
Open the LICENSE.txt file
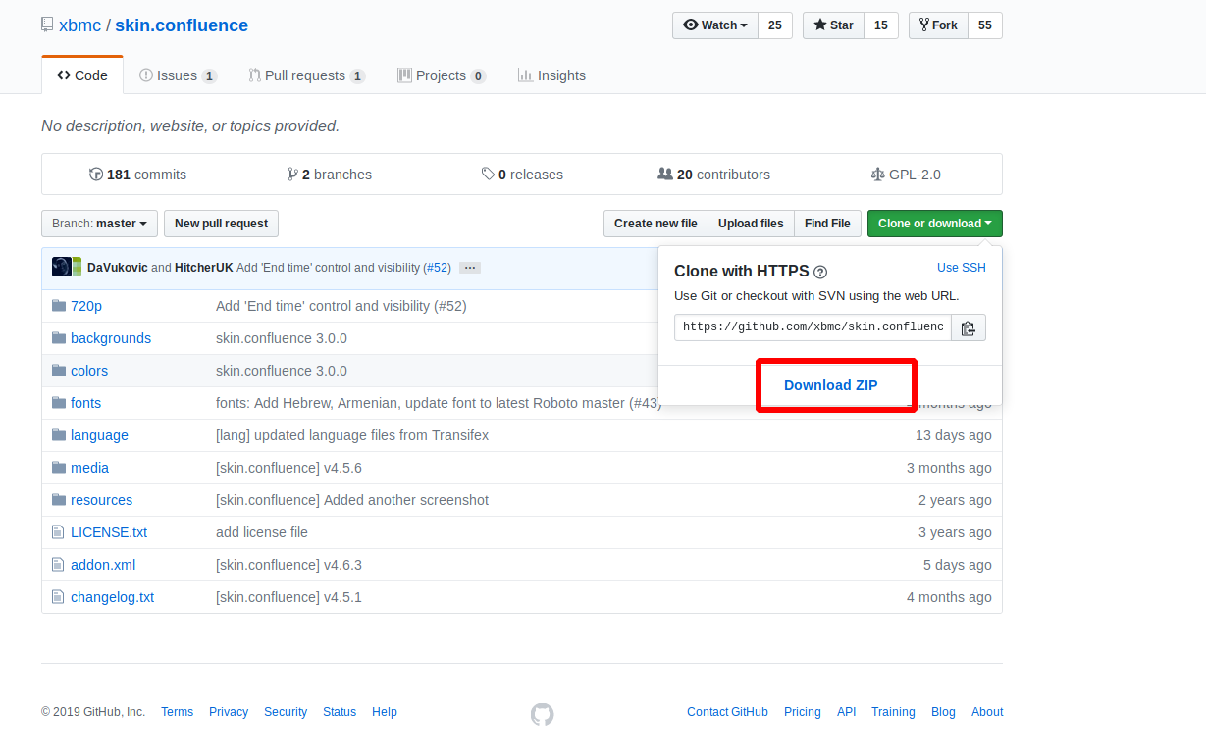pos(109,532)
